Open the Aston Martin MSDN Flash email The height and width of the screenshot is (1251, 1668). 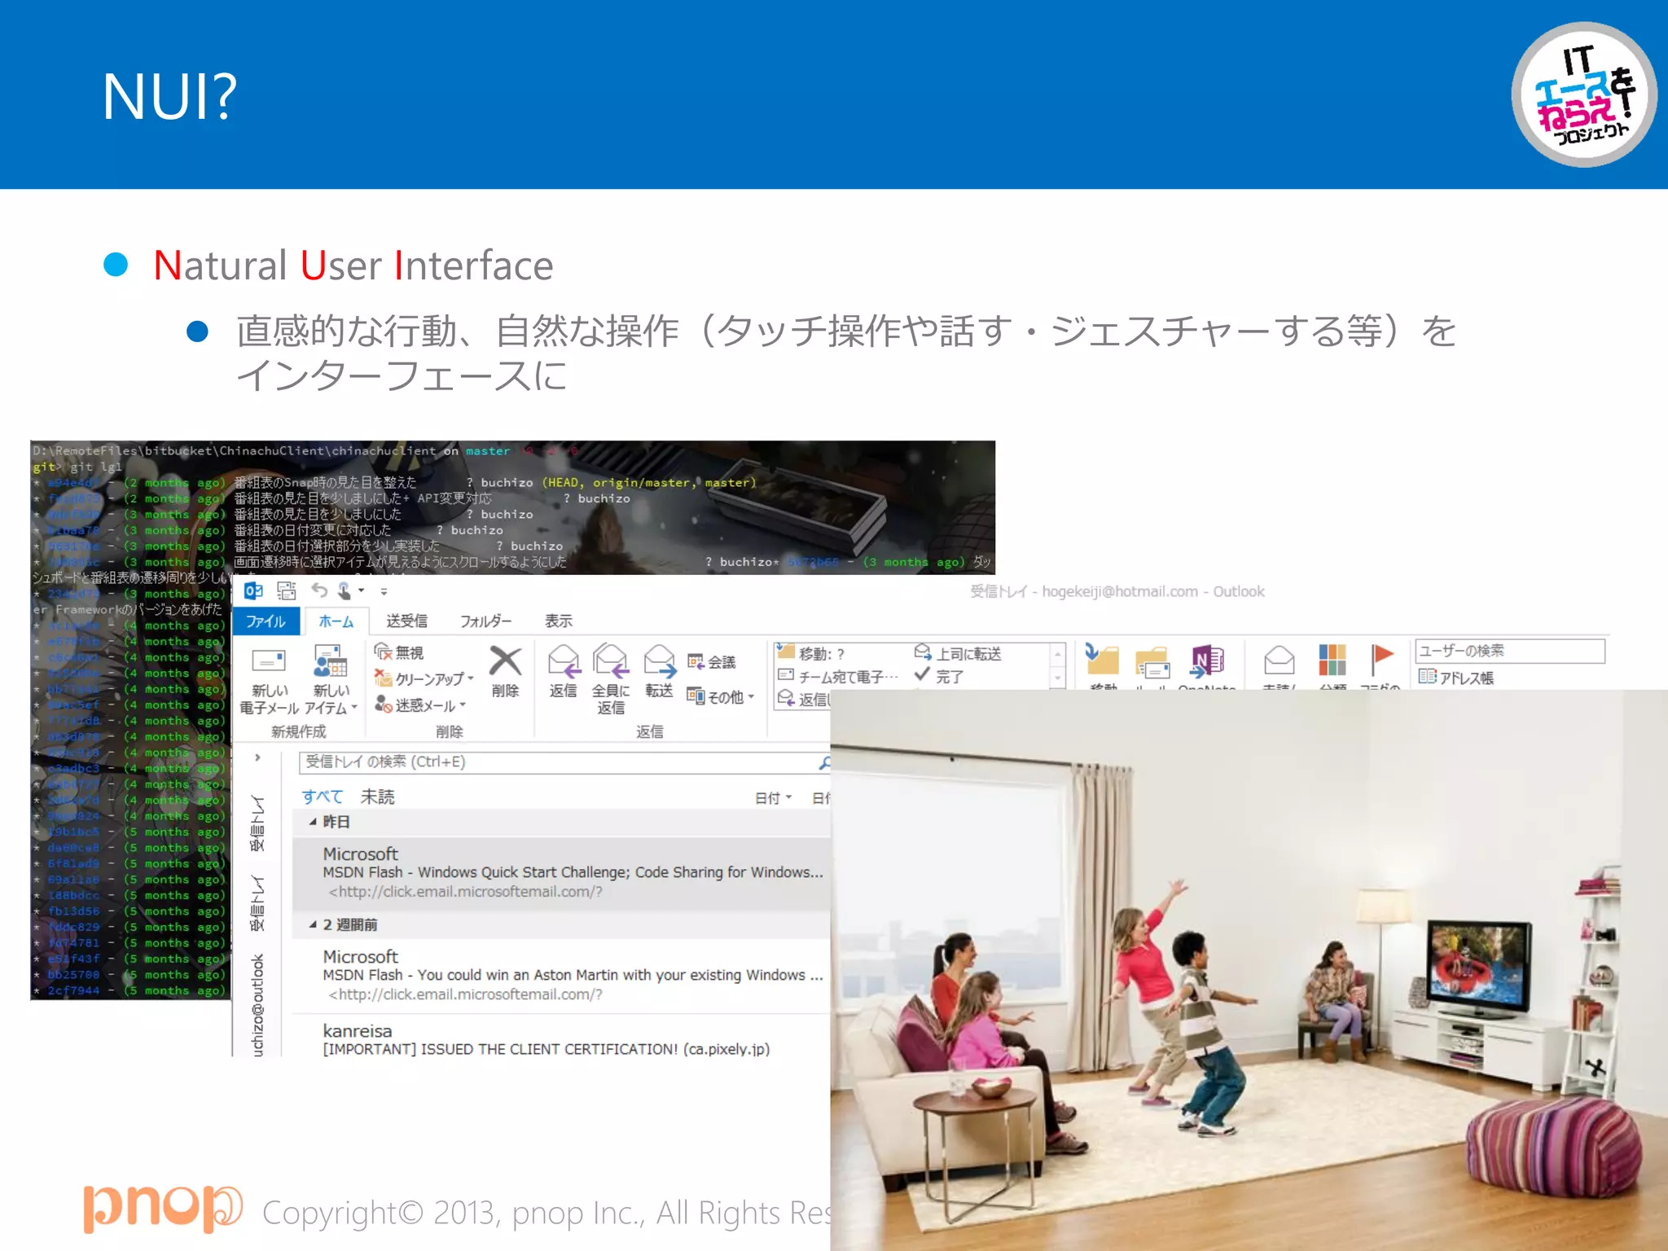(x=561, y=976)
